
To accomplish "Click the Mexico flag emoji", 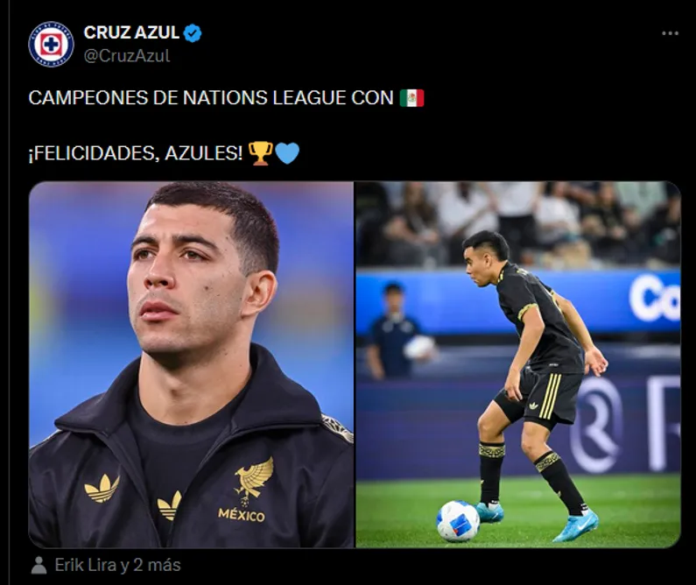I will pos(411,98).
